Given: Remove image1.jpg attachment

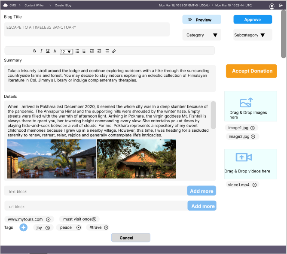Looking at the screenshot, I should (252, 128).
